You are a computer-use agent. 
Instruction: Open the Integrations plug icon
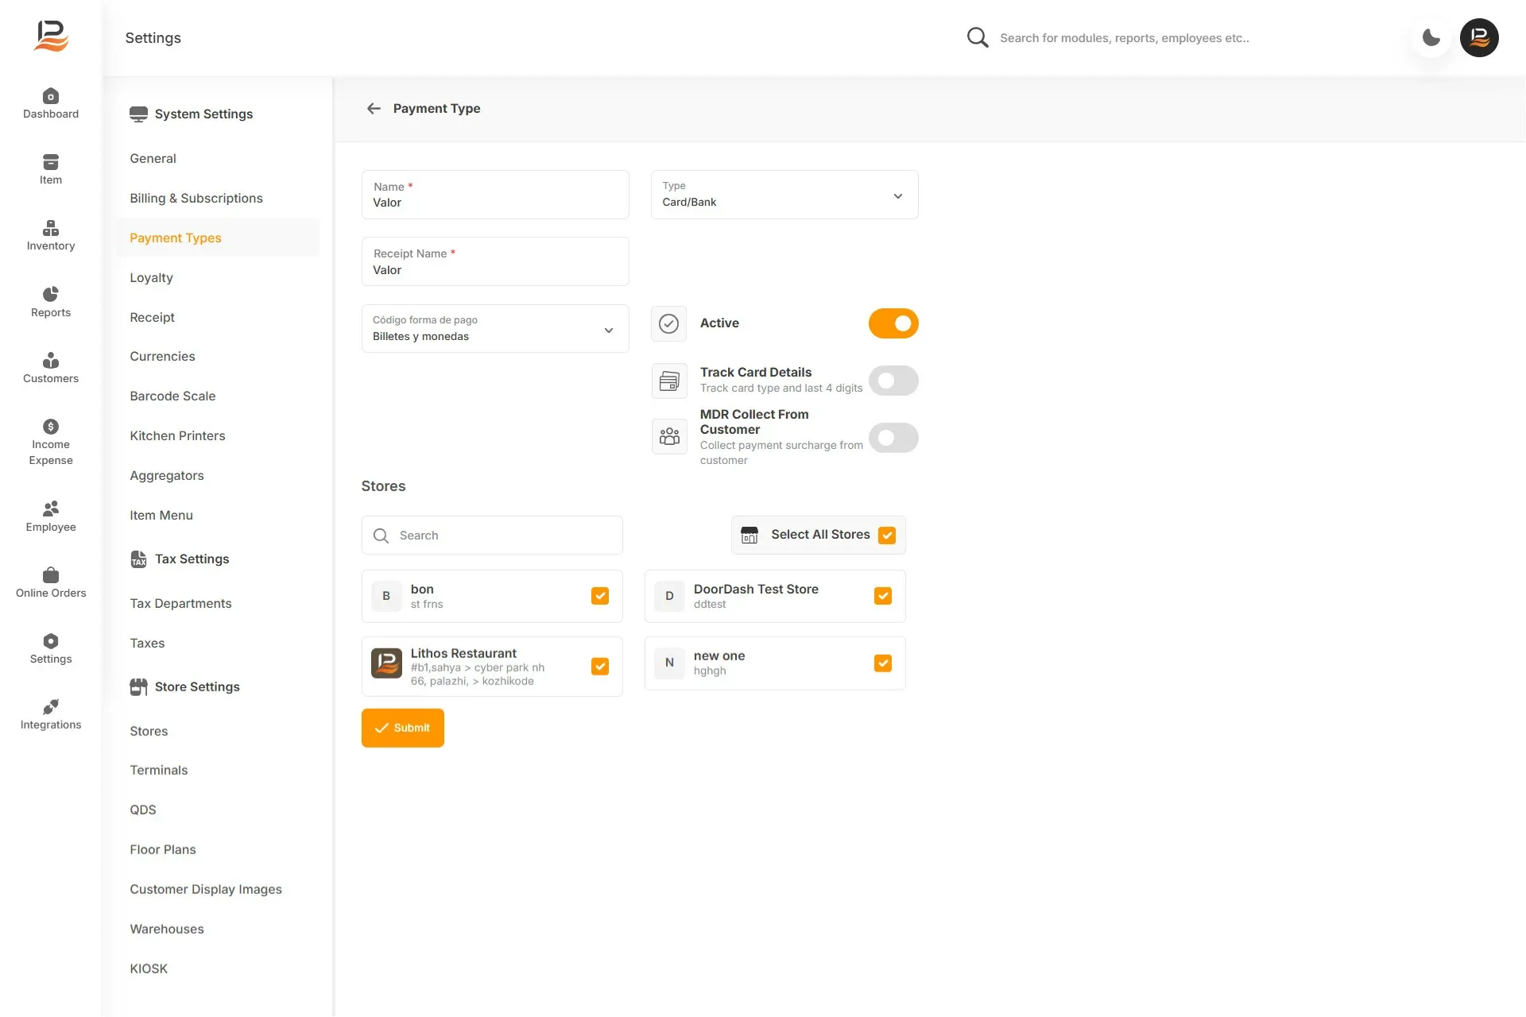[50, 706]
